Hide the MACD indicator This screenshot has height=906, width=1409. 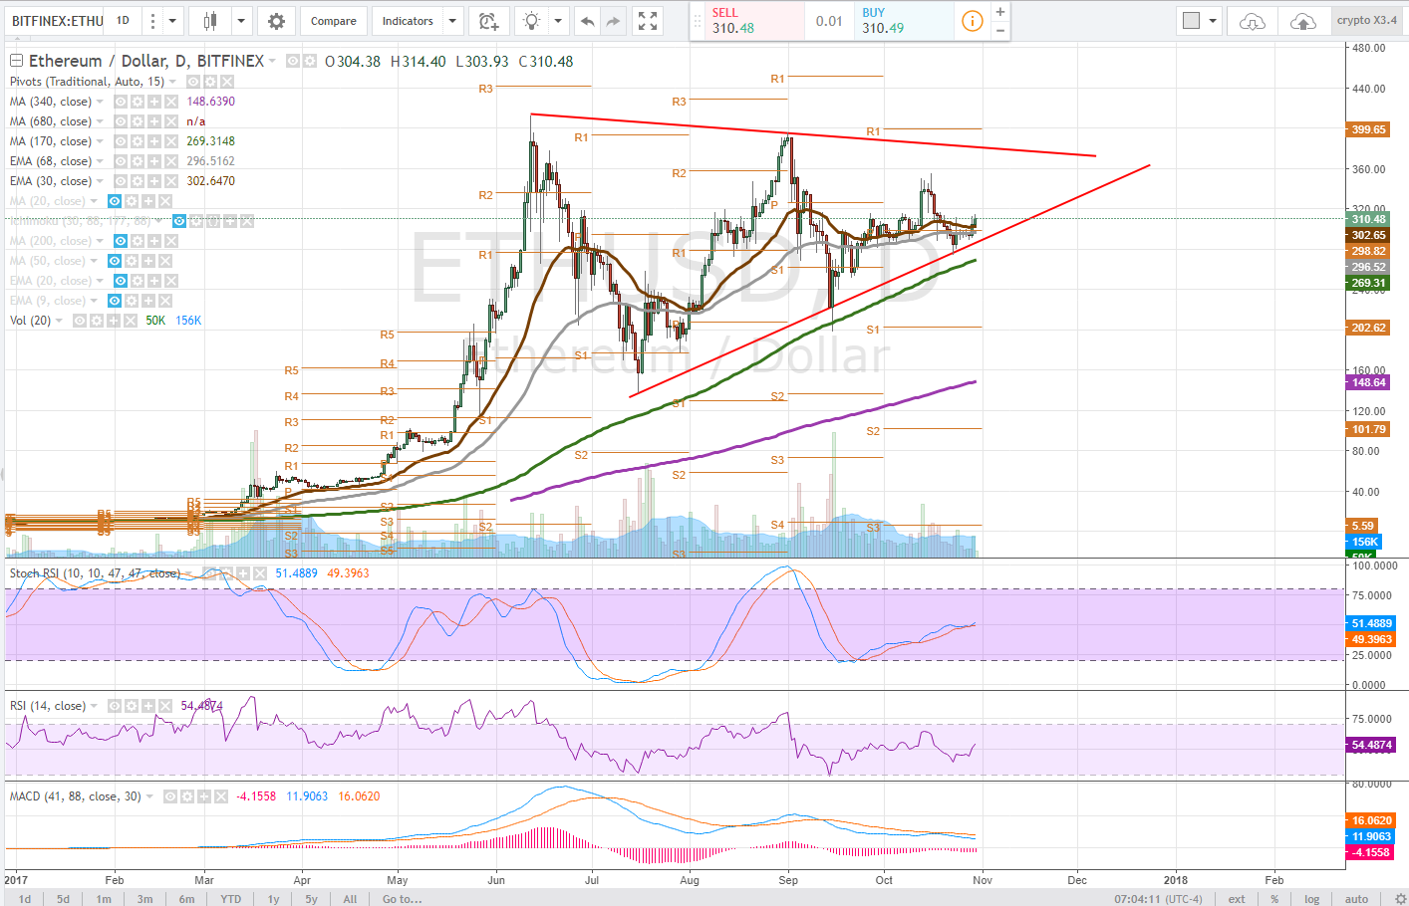click(x=169, y=796)
